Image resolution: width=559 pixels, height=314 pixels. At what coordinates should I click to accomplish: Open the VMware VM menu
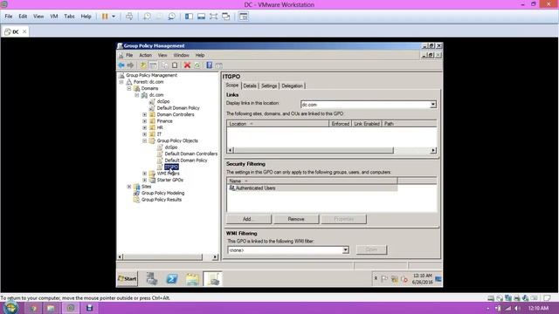54,17
